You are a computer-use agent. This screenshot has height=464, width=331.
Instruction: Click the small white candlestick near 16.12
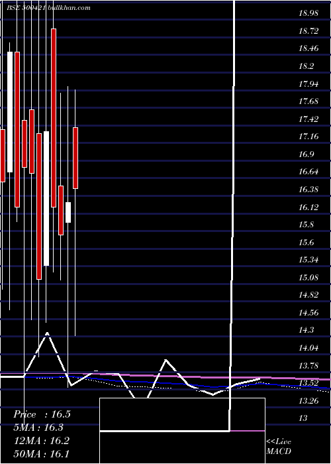point(68,212)
